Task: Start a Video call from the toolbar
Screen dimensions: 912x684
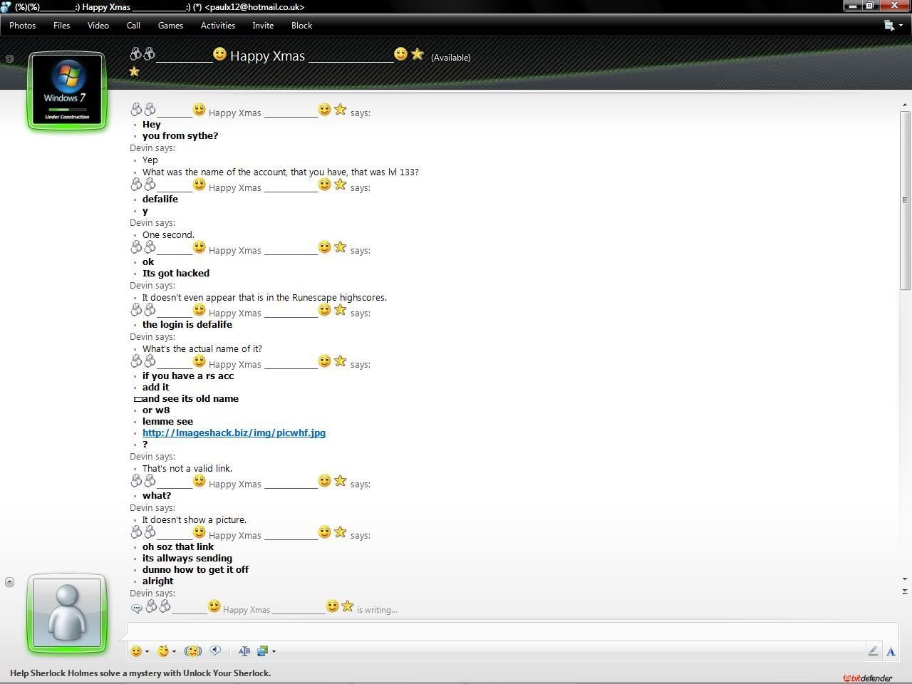Action: [98, 25]
